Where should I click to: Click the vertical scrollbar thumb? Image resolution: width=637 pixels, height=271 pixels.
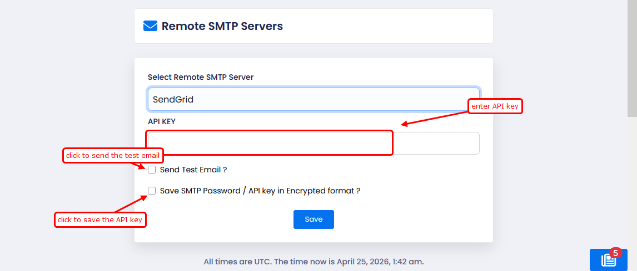coord(632,58)
